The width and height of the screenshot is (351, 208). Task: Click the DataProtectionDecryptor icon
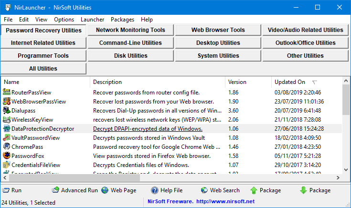7,129
